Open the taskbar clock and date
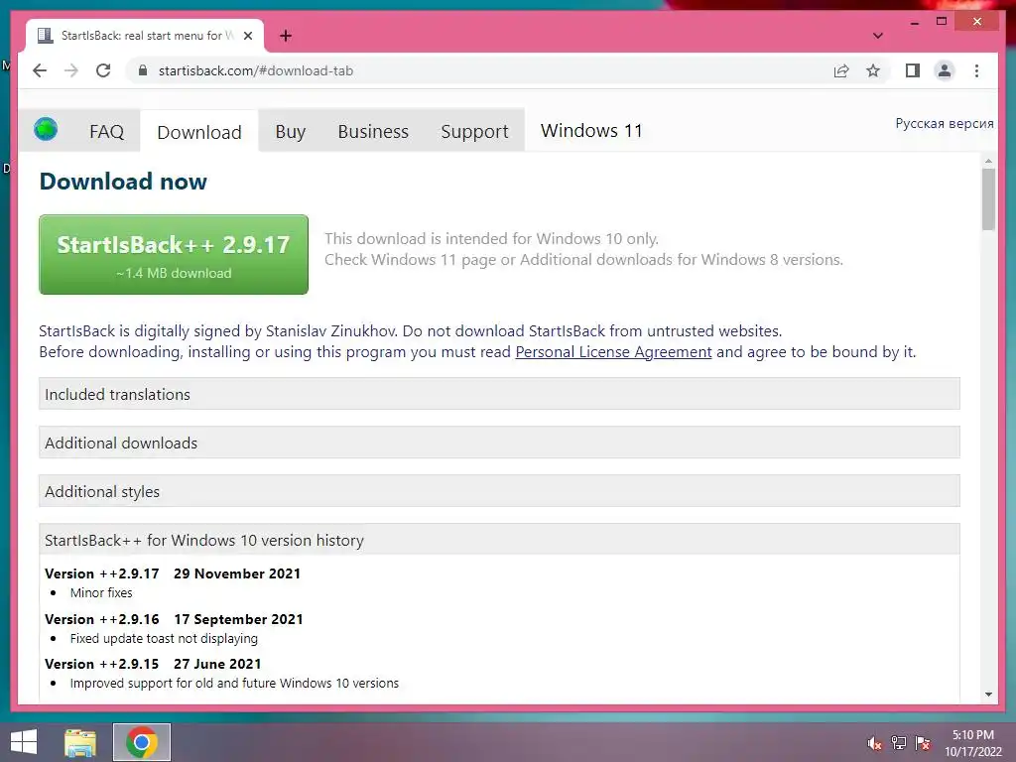Screen dimensions: 1016x762 [x=972, y=743]
